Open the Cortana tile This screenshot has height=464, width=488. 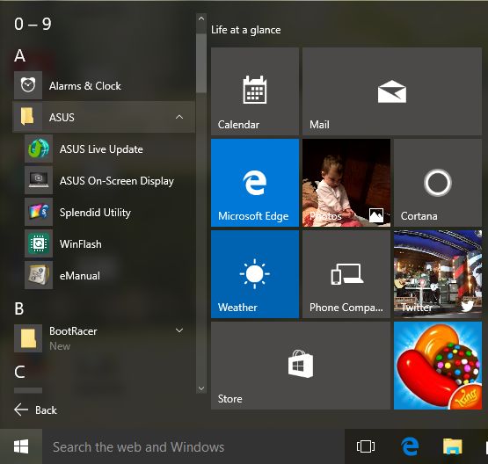438,183
